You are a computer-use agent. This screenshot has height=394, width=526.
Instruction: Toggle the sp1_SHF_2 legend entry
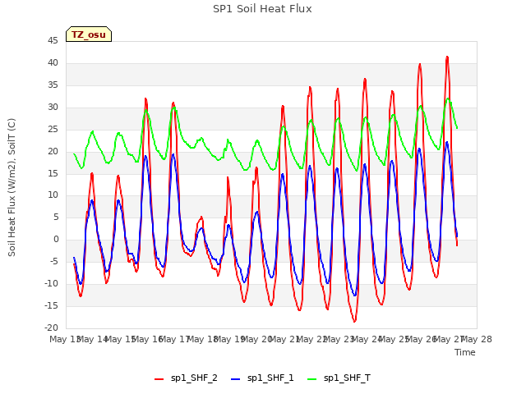[x=186, y=378]
